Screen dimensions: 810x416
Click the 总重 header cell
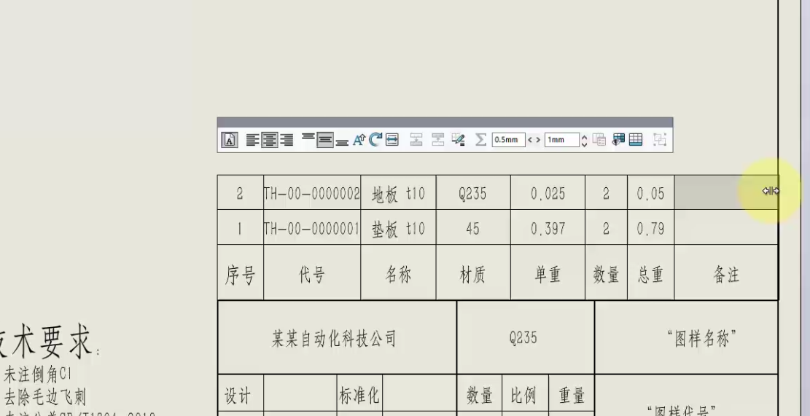651,272
